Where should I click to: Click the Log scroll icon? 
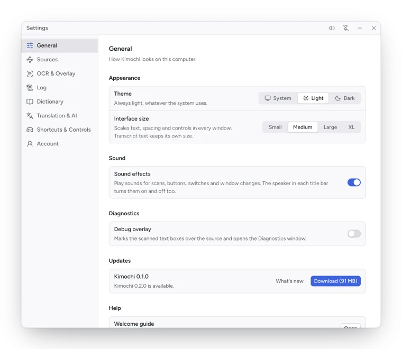(x=30, y=88)
